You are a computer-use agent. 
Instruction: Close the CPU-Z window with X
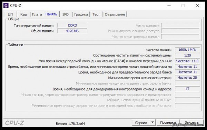(x=197, y=6)
